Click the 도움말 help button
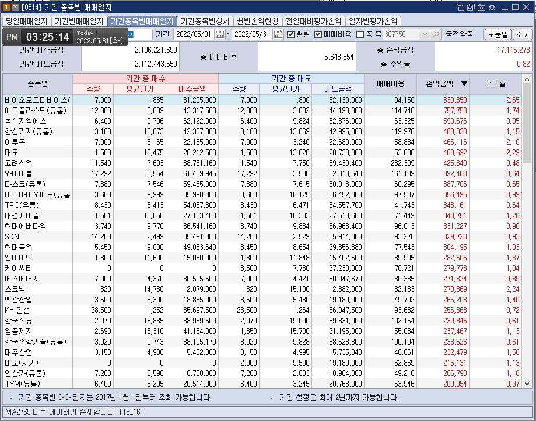536x421 pixels. pyautogui.click(x=498, y=34)
